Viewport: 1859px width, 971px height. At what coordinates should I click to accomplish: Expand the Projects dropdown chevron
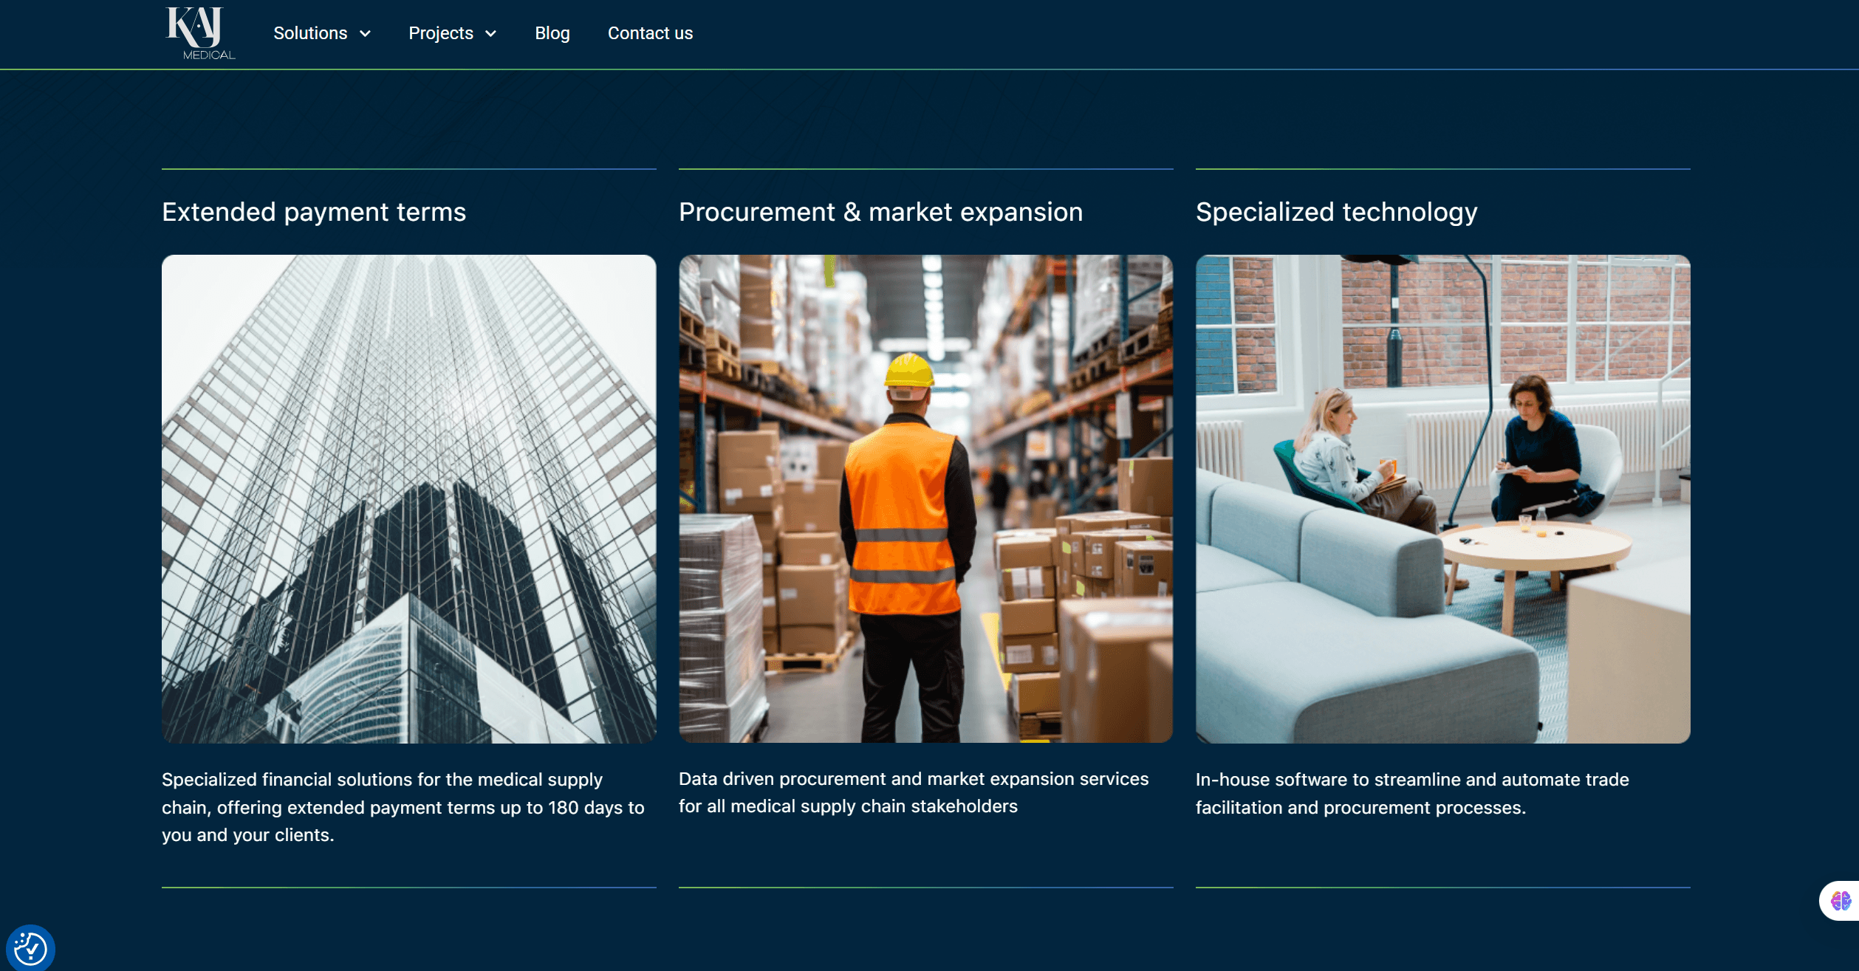490,34
